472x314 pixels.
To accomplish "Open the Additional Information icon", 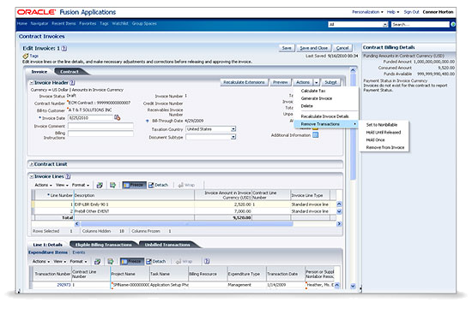I will (x=316, y=135).
